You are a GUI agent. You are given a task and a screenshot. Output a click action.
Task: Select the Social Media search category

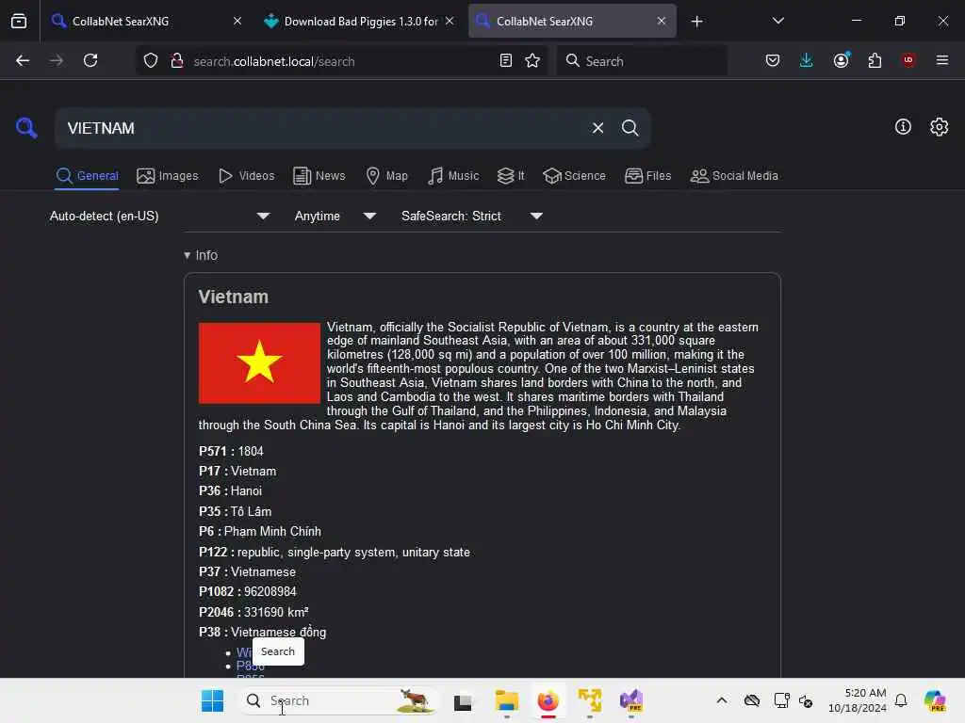click(x=734, y=176)
